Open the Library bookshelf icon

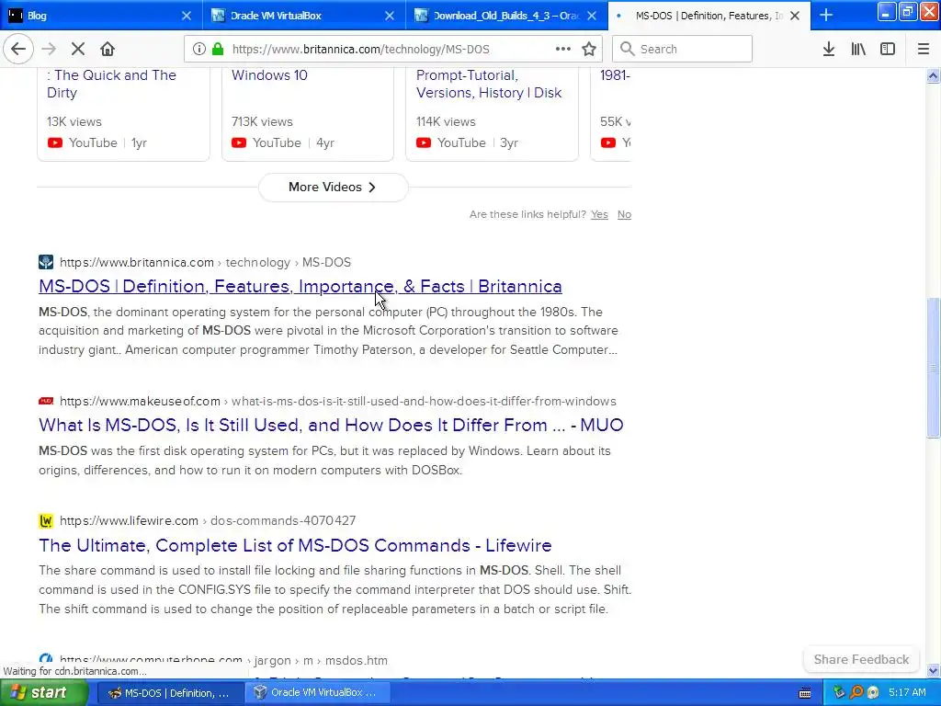[858, 50]
